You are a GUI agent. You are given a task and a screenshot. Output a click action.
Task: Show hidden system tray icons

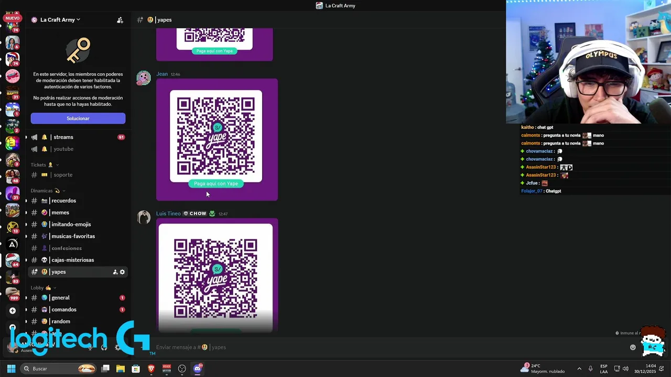(579, 369)
